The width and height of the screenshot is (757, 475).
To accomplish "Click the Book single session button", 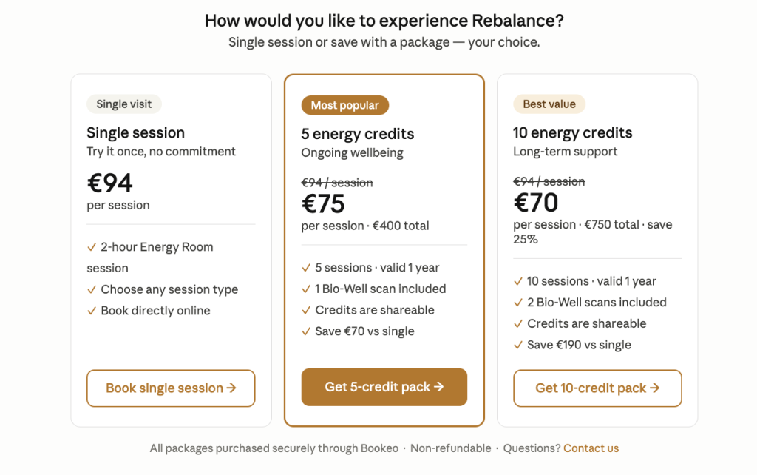I will (171, 388).
